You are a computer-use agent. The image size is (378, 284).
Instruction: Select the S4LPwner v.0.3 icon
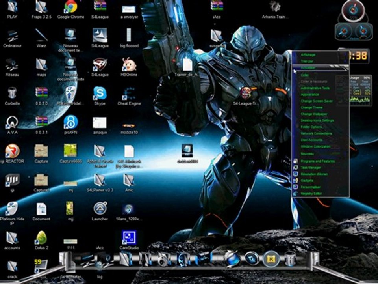tap(100, 182)
